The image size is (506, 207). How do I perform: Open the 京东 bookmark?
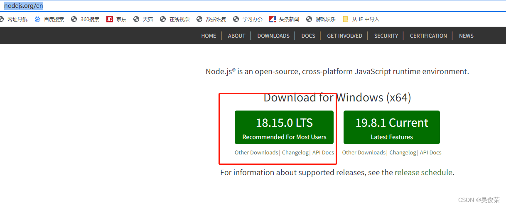121,19
